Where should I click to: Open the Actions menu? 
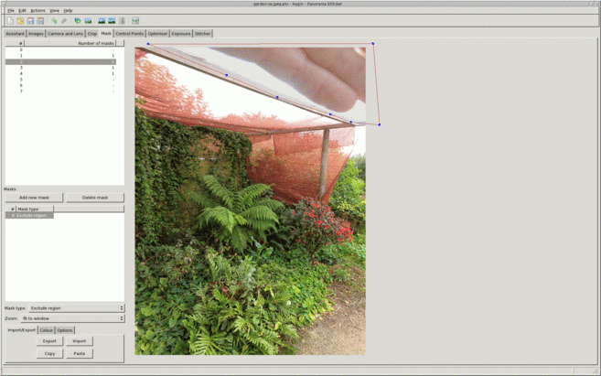click(x=38, y=10)
